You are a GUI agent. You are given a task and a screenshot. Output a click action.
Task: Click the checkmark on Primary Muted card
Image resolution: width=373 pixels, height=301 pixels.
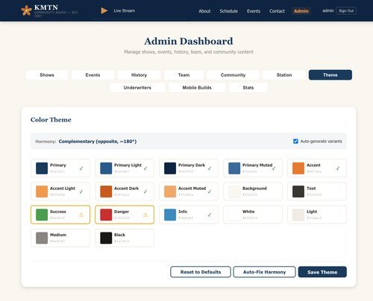274,168
